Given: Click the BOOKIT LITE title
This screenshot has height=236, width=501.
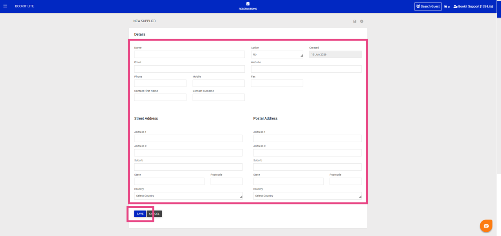Looking at the screenshot, I should [25, 6].
